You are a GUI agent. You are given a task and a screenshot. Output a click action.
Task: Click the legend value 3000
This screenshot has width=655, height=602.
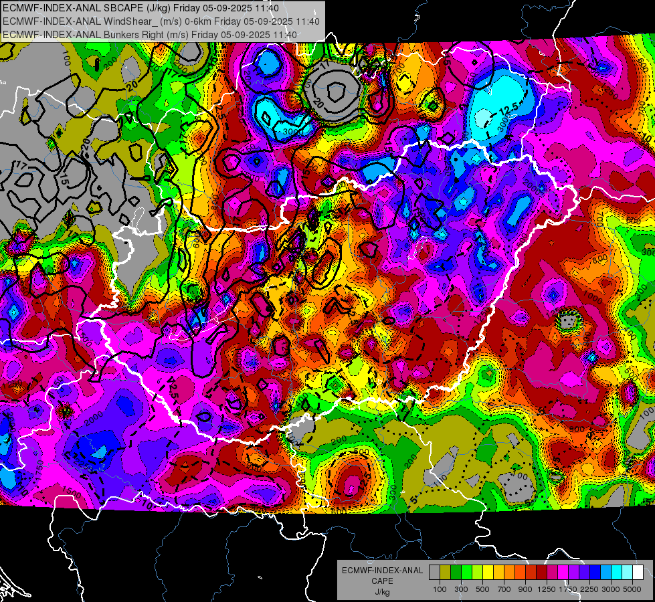(x=611, y=589)
